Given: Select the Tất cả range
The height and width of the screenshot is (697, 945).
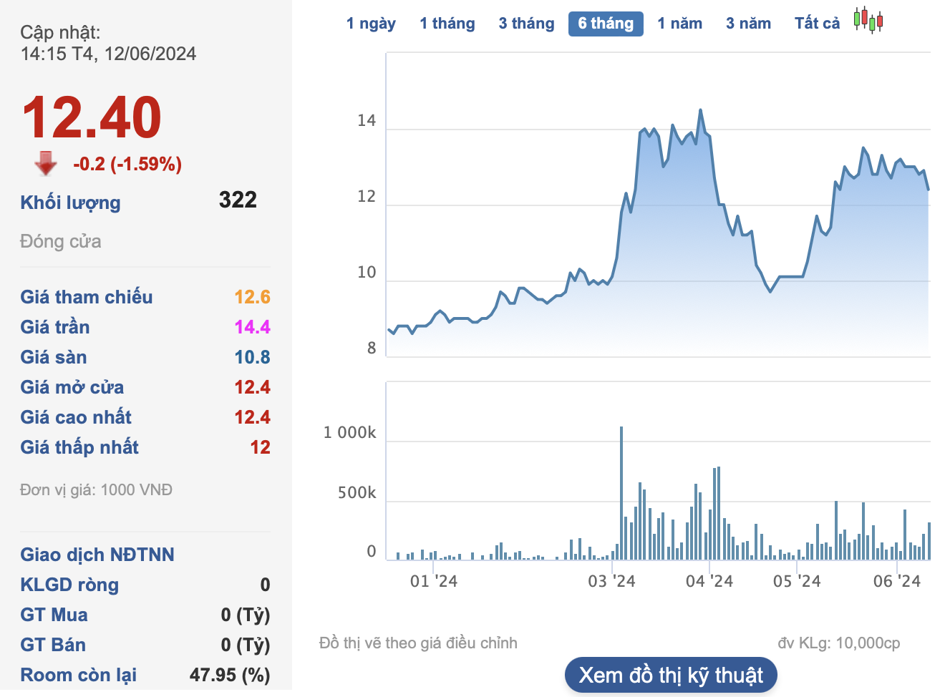Looking at the screenshot, I should (817, 24).
